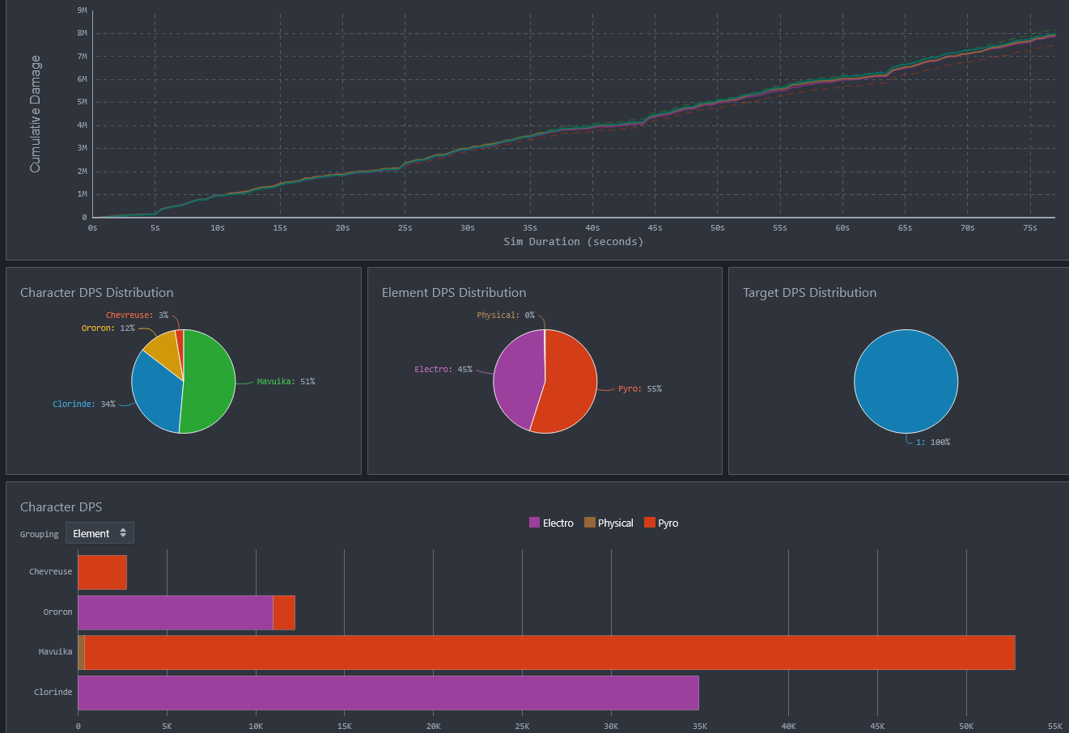Toggle the Physical legend swatch

[x=589, y=523]
